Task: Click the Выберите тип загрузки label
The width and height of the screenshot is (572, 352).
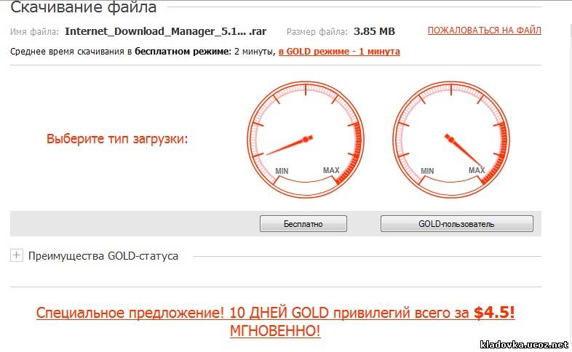Action: (117, 139)
